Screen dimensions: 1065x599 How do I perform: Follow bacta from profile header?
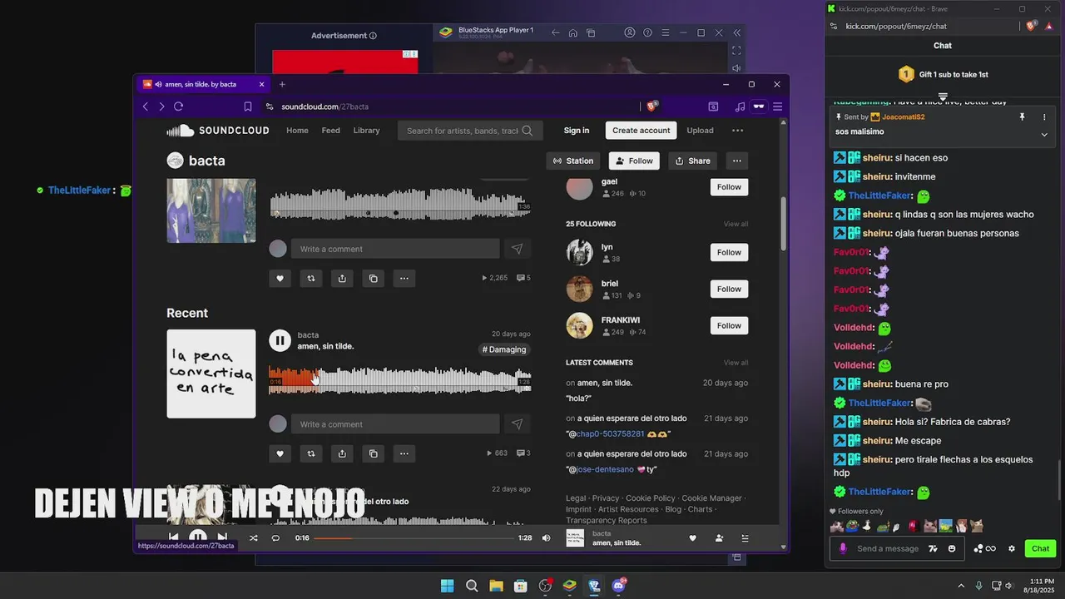[634, 161]
